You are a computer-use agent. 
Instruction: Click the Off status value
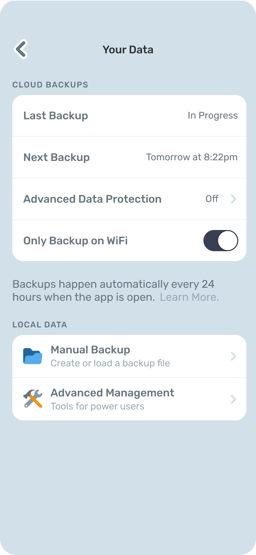212,199
